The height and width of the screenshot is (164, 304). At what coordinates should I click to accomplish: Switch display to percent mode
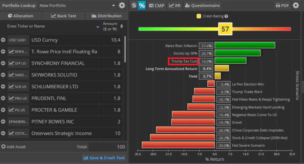(142, 6)
